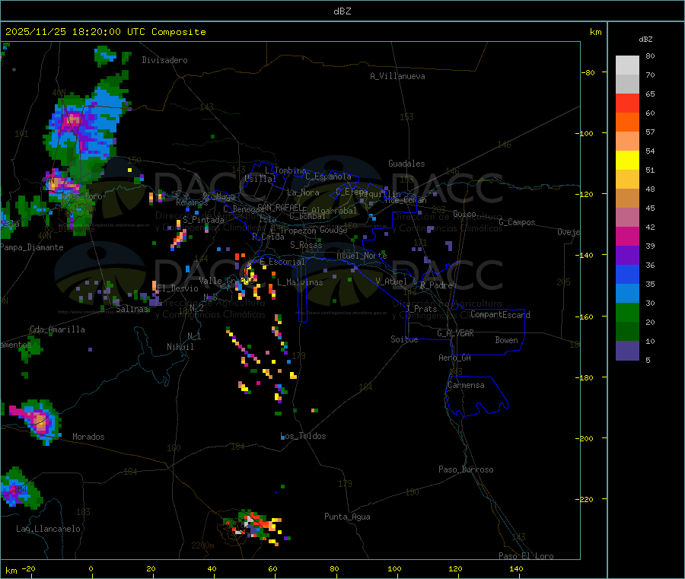This screenshot has height=579, width=685.
Task: Click the Bowen map label
Action: tap(506, 340)
